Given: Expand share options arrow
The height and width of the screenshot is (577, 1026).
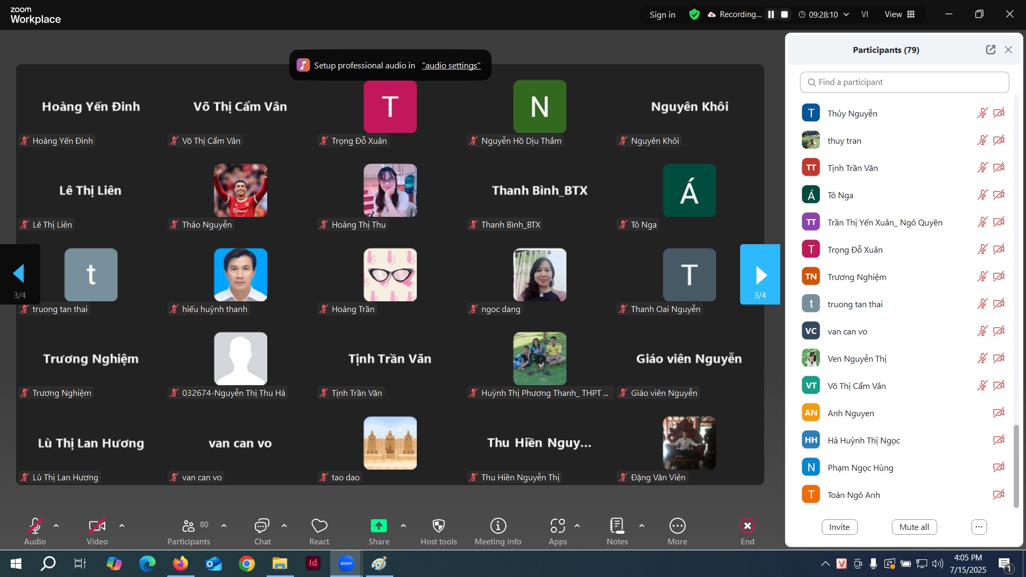Looking at the screenshot, I should [x=403, y=526].
